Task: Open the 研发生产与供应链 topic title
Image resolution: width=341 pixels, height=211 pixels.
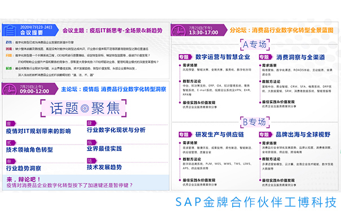Action: (x=220, y=134)
